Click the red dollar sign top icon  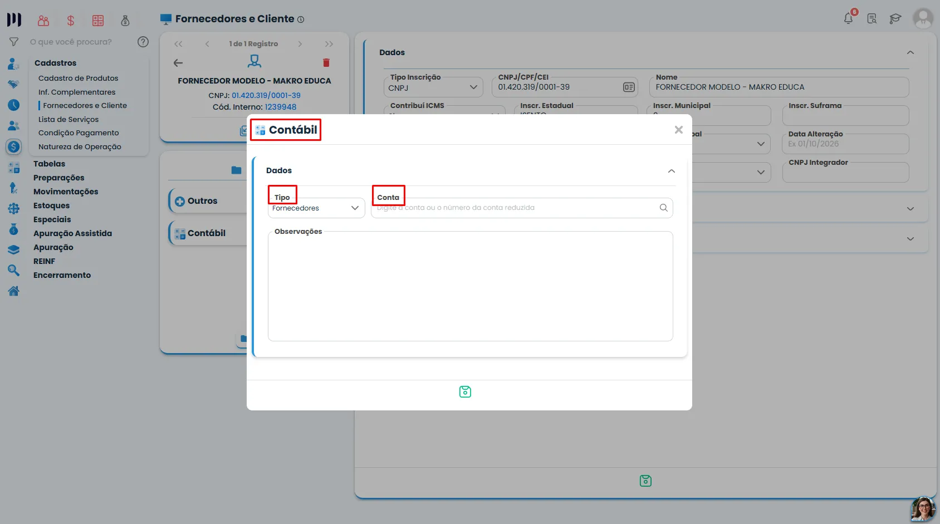[x=71, y=21]
